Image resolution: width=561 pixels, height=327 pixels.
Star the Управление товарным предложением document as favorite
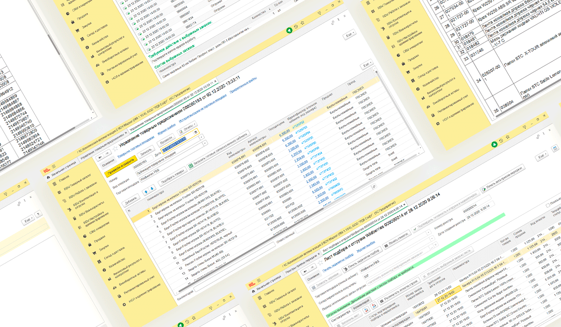click(115, 149)
